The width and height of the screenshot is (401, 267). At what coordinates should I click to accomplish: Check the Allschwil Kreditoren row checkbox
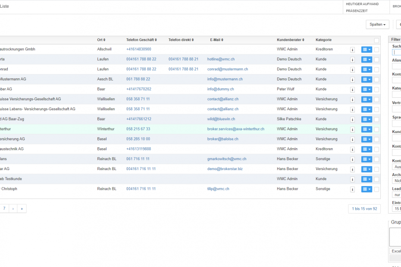click(376, 50)
